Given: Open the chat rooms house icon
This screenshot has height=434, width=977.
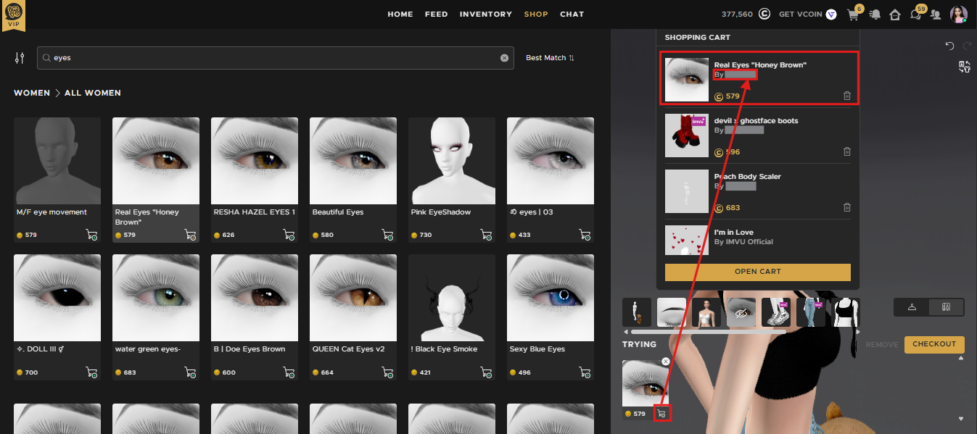Looking at the screenshot, I should [895, 14].
